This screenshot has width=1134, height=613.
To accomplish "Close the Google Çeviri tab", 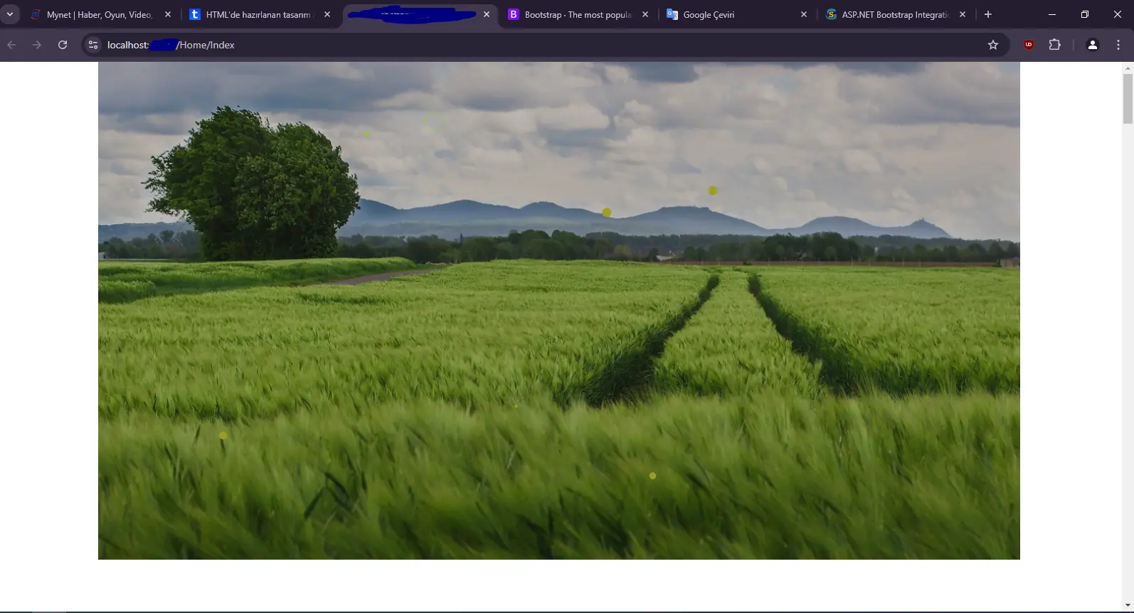I will pos(804,14).
